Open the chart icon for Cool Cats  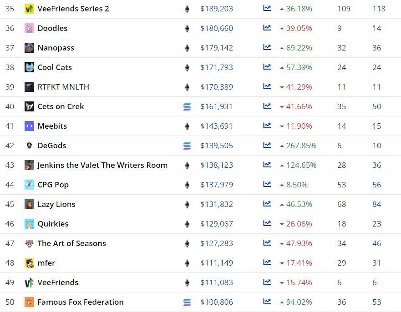coord(267,67)
